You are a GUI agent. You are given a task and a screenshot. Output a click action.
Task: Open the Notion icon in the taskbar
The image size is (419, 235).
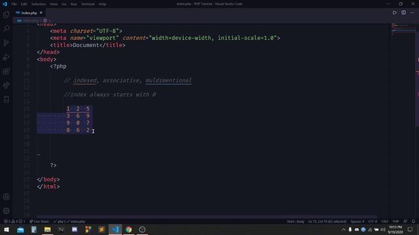point(61,229)
